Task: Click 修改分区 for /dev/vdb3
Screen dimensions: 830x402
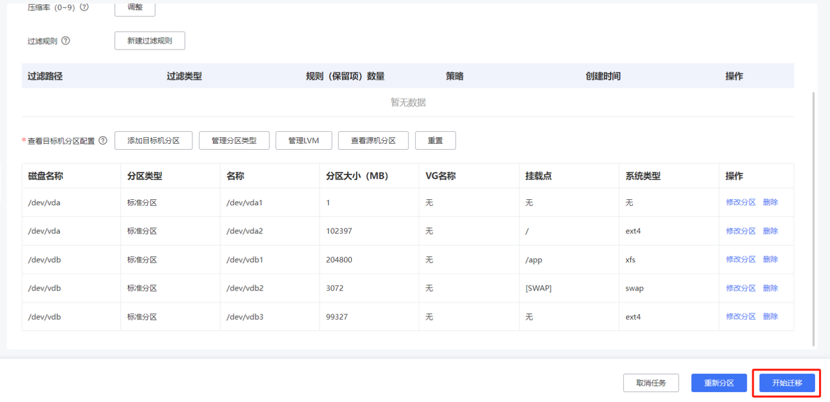Action: 741,317
